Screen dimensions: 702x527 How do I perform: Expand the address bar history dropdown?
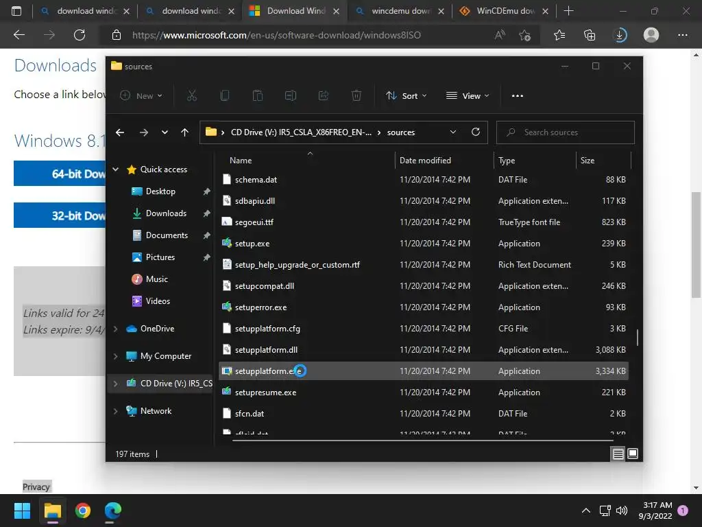[x=452, y=132]
